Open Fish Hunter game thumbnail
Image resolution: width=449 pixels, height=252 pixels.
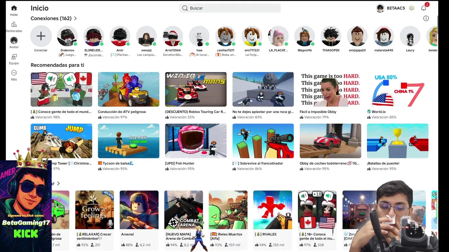point(196,141)
